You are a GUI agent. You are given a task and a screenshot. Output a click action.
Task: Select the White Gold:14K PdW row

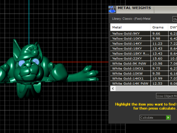pos(143,83)
